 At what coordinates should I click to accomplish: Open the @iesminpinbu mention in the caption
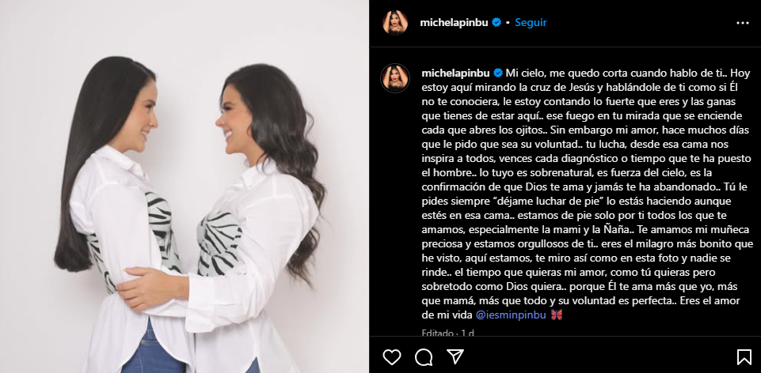point(511,315)
